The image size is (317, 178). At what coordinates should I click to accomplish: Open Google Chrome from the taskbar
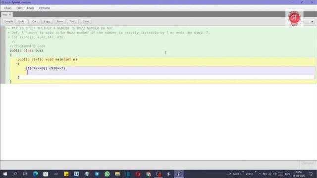click(x=148, y=174)
